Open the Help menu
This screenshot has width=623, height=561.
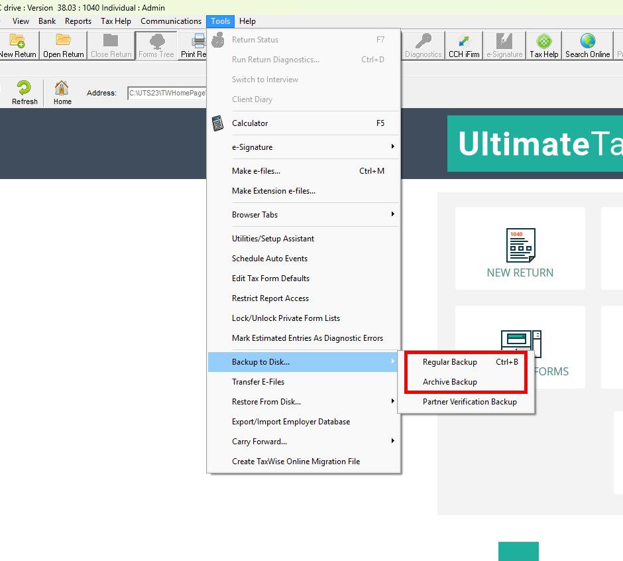247,21
